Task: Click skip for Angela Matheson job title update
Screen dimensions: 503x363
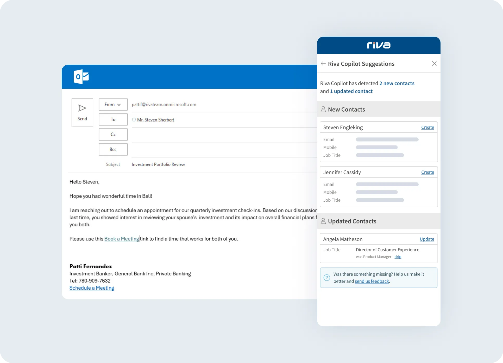Action: 398,257
